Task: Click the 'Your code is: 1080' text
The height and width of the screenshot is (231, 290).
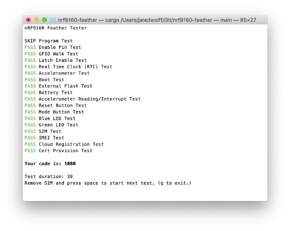Action: (50, 164)
